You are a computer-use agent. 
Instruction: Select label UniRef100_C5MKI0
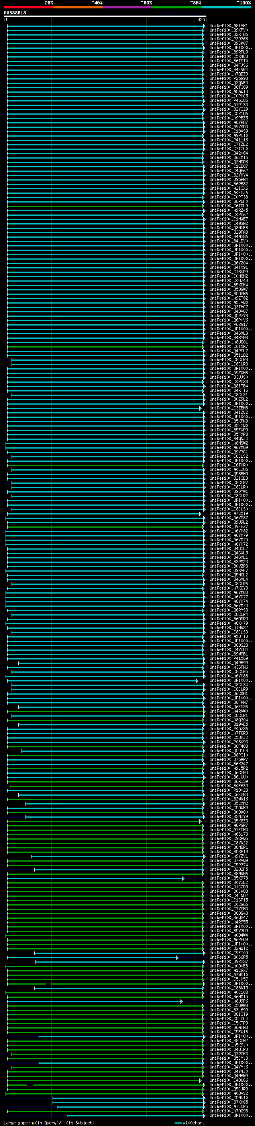pos(229,1098)
